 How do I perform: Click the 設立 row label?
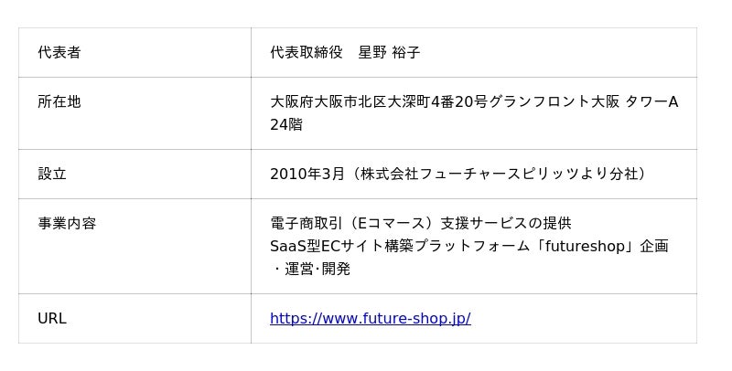52,174
